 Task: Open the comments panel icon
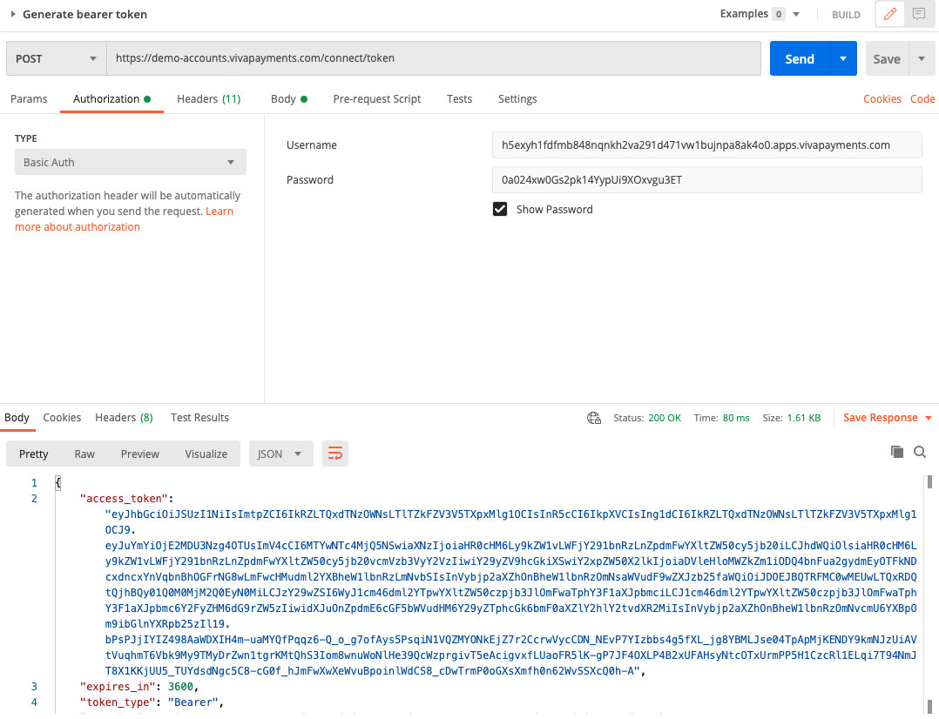[920, 14]
